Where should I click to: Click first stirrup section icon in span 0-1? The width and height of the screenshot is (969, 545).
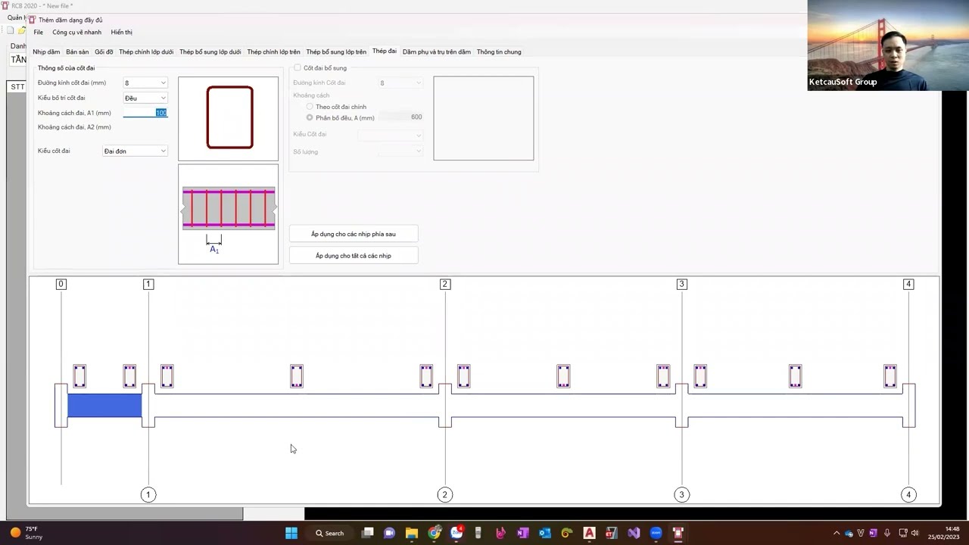[x=79, y=376]
